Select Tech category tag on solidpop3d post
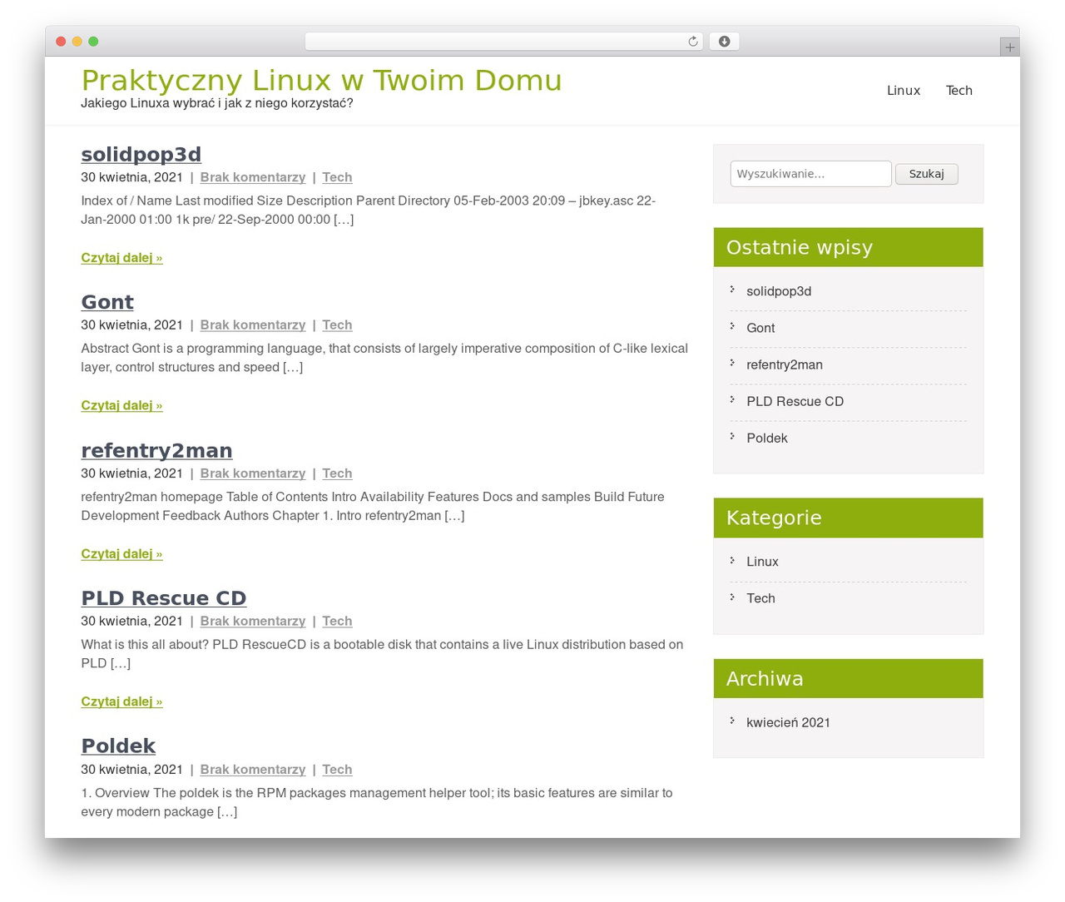 point(337,177)
